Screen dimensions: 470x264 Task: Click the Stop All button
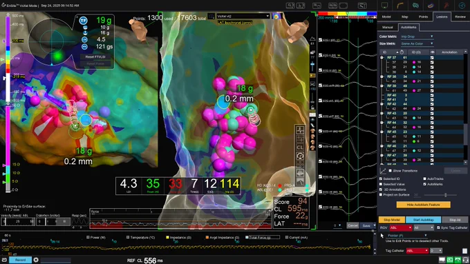[x=455, y=220]
